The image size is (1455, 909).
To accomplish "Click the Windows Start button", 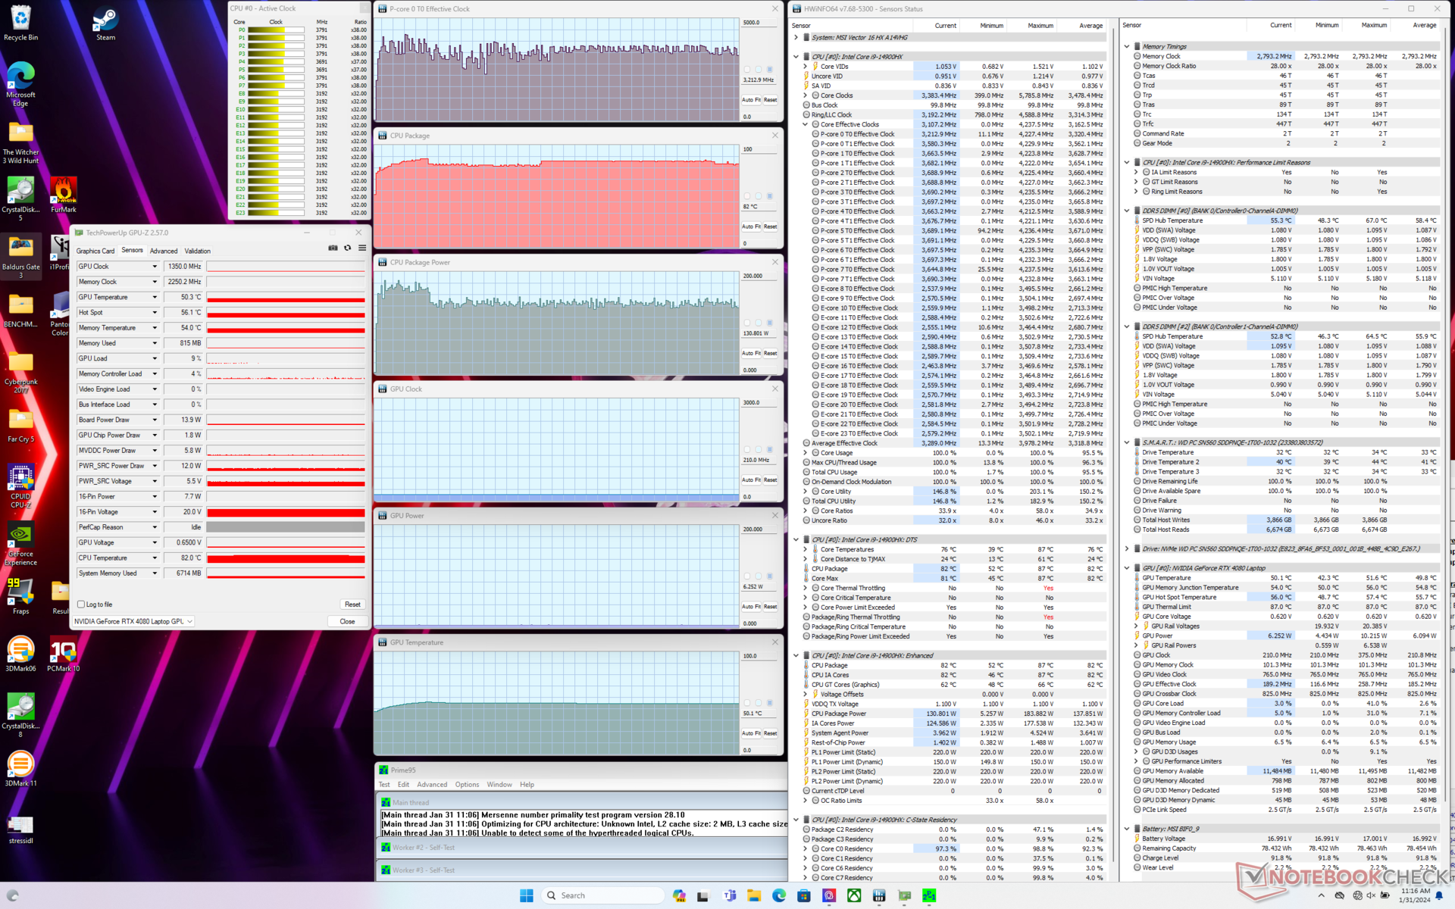I will pos(527,895).
